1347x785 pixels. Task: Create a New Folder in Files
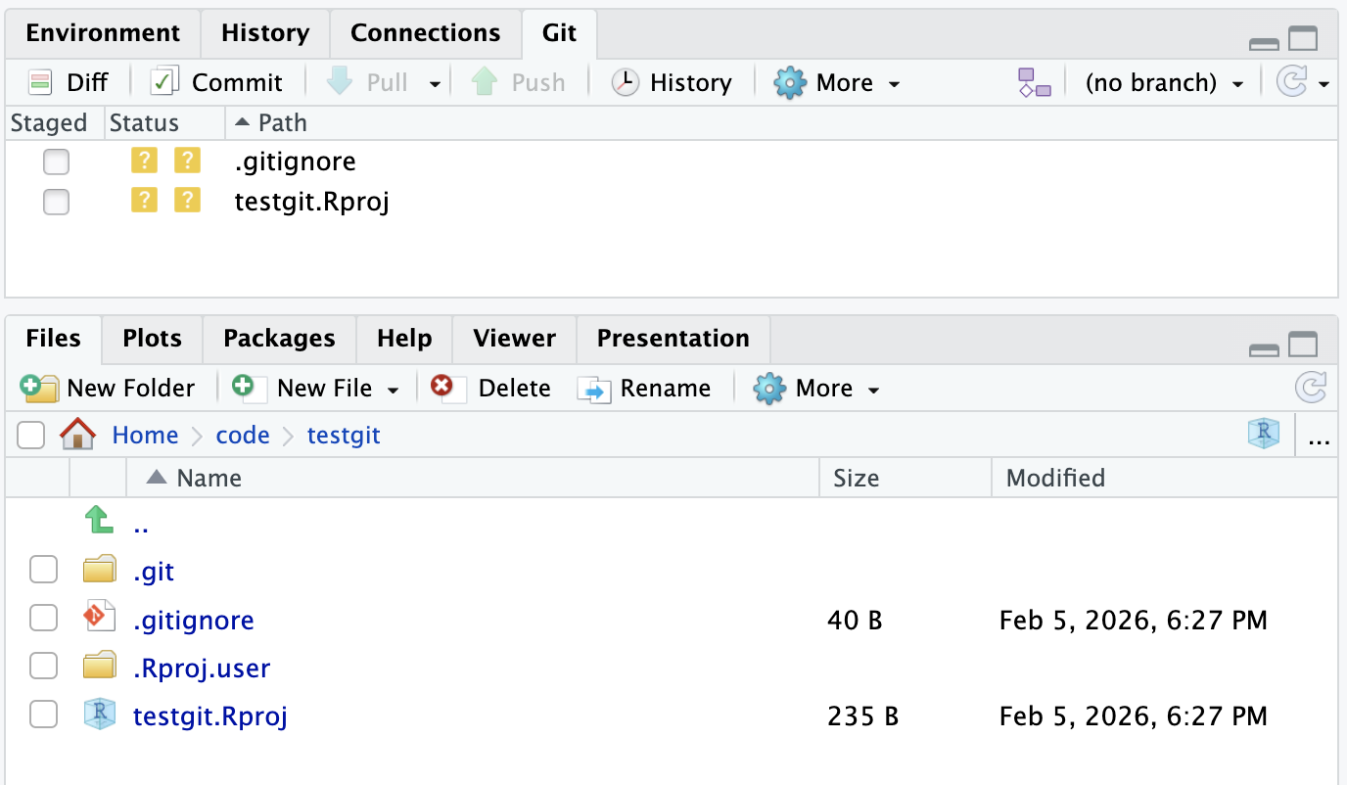tap(108, 388)
